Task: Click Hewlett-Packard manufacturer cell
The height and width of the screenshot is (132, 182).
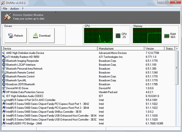Action: point(108,92)
